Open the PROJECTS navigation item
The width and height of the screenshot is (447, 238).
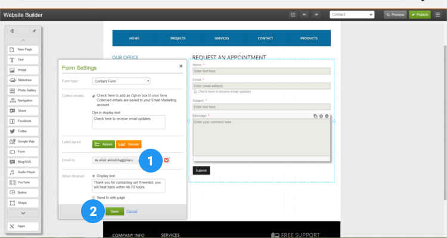[178, 38]
